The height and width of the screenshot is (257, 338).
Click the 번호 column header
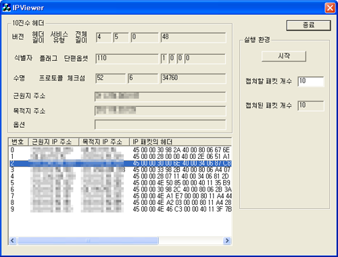coord(19,142)
